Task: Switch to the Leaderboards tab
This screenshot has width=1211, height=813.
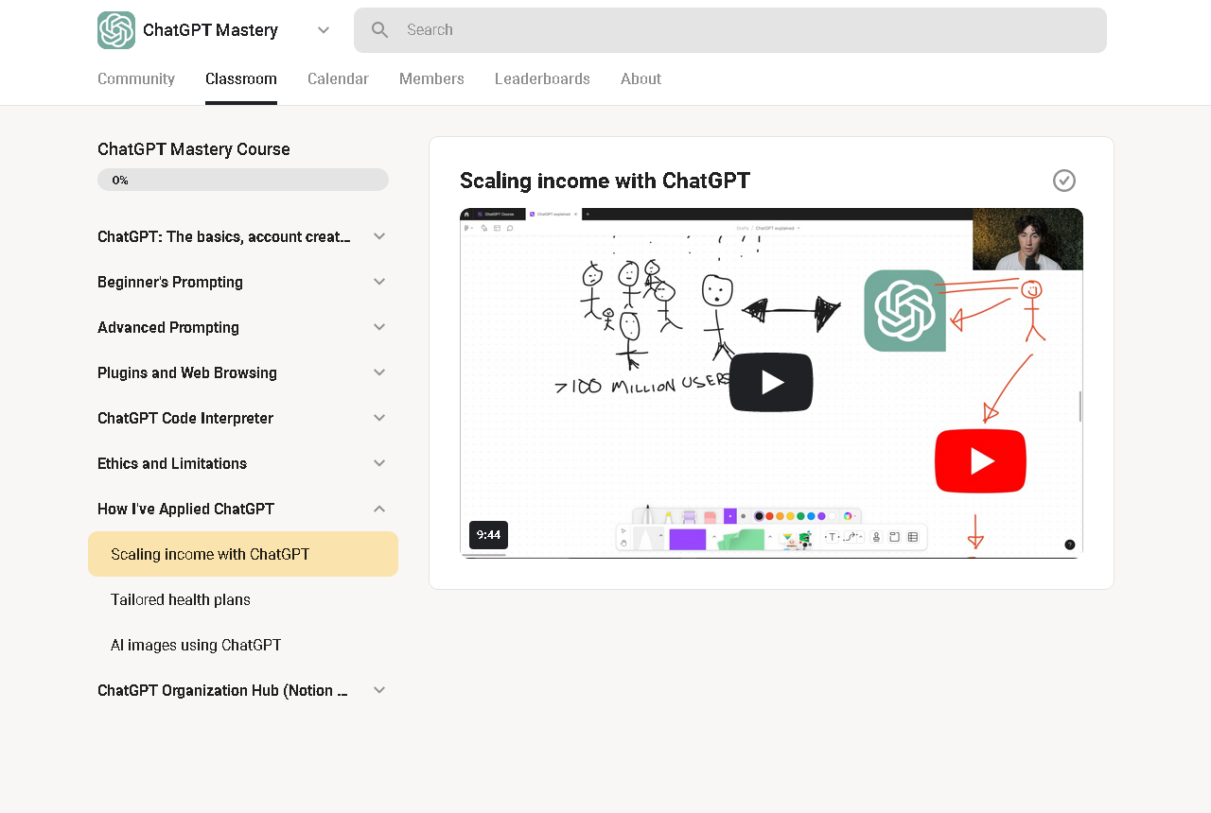Action: (542, 79)
